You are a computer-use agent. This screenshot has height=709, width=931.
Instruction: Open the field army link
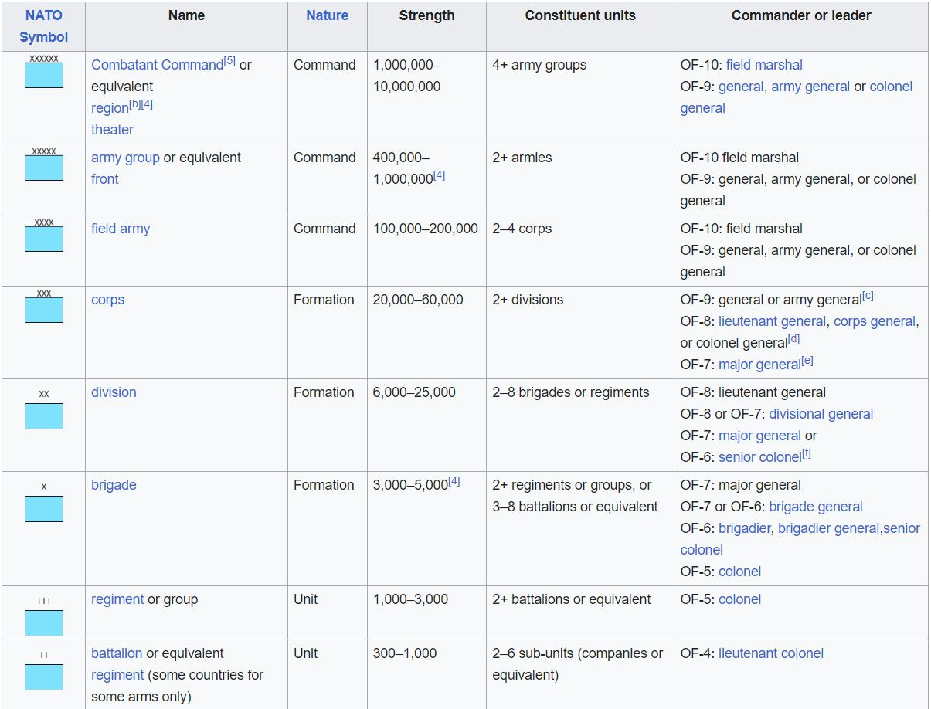pyautogui.click(x=121, y=229)
